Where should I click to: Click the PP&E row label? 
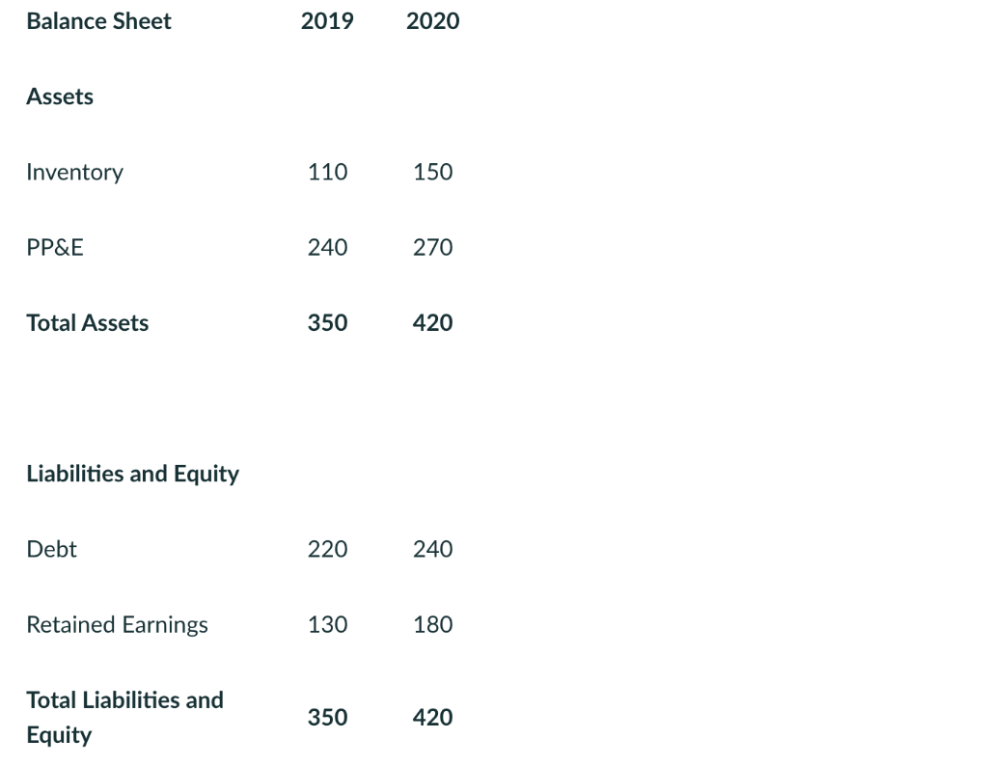pos(55,248)
